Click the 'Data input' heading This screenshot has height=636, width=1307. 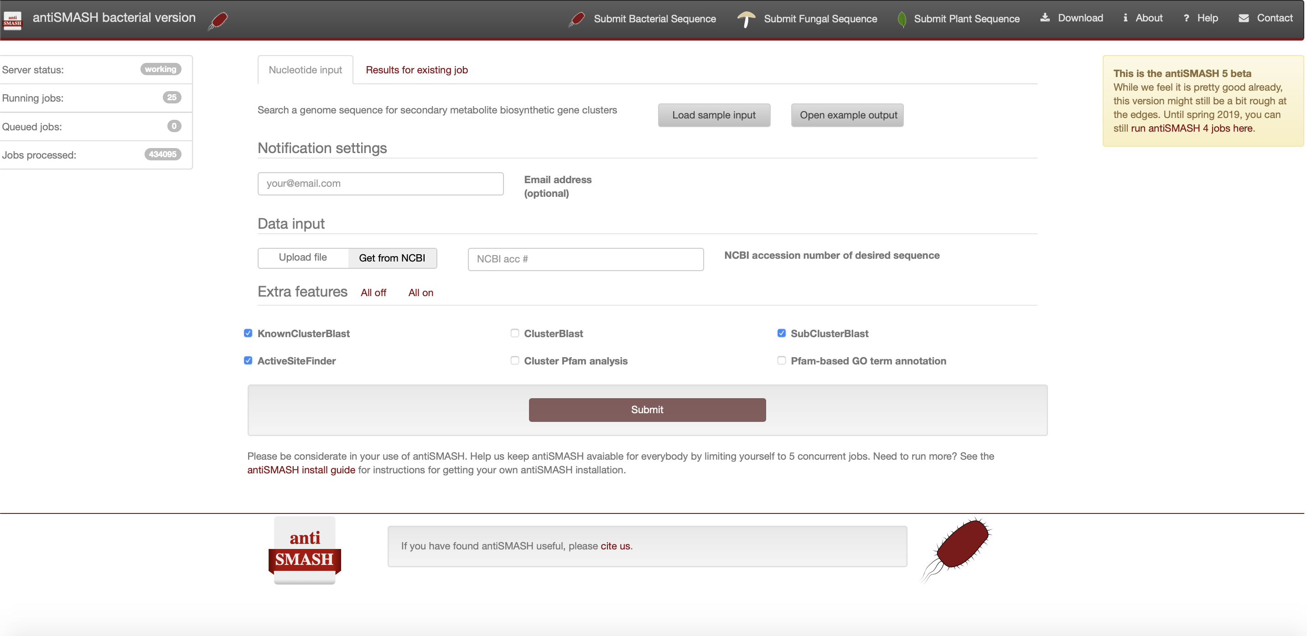pos(291,224)
